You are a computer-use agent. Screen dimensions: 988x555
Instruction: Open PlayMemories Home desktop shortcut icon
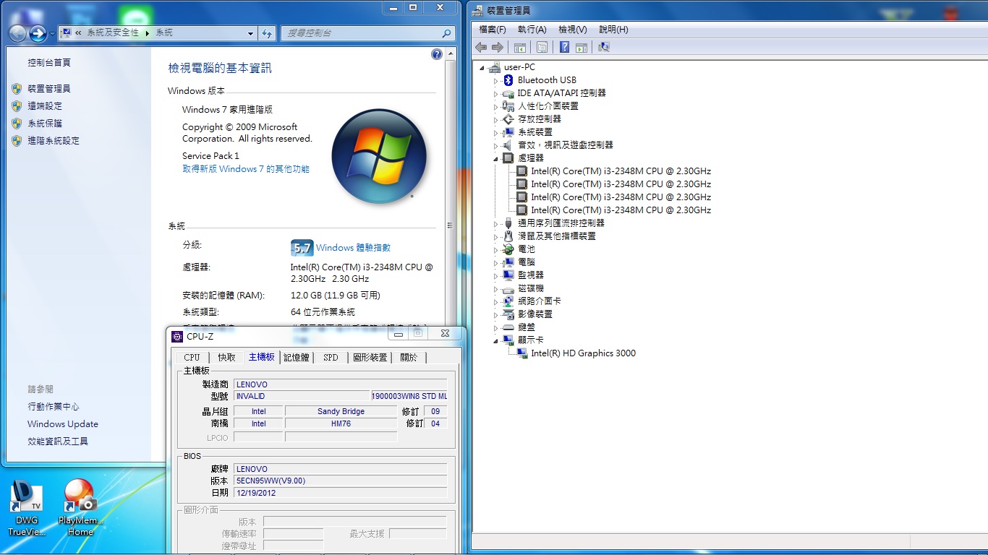(x=80, y=495)
